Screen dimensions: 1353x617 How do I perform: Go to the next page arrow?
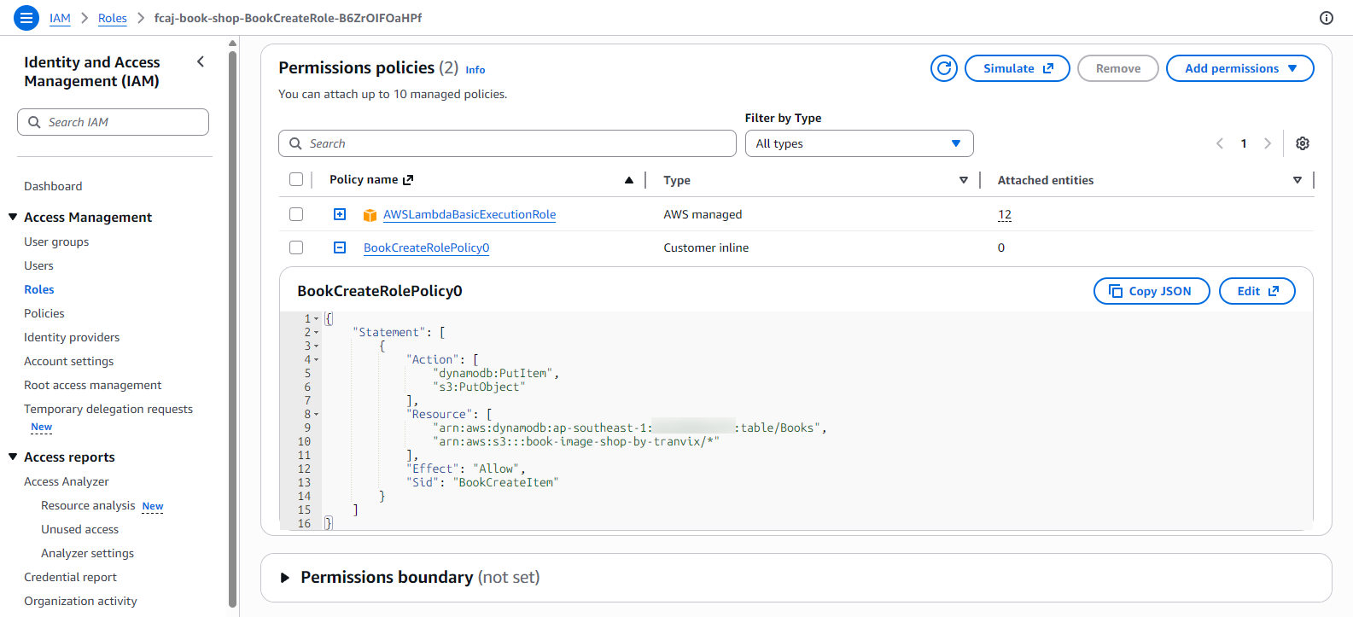1268,143
